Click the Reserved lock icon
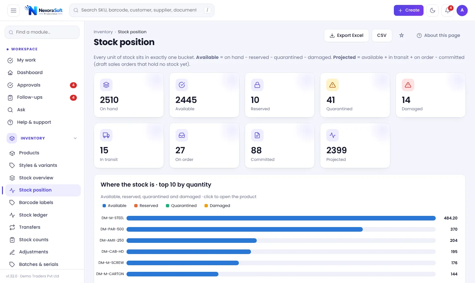This screenshot has height=283, width=475. [257, 85]
